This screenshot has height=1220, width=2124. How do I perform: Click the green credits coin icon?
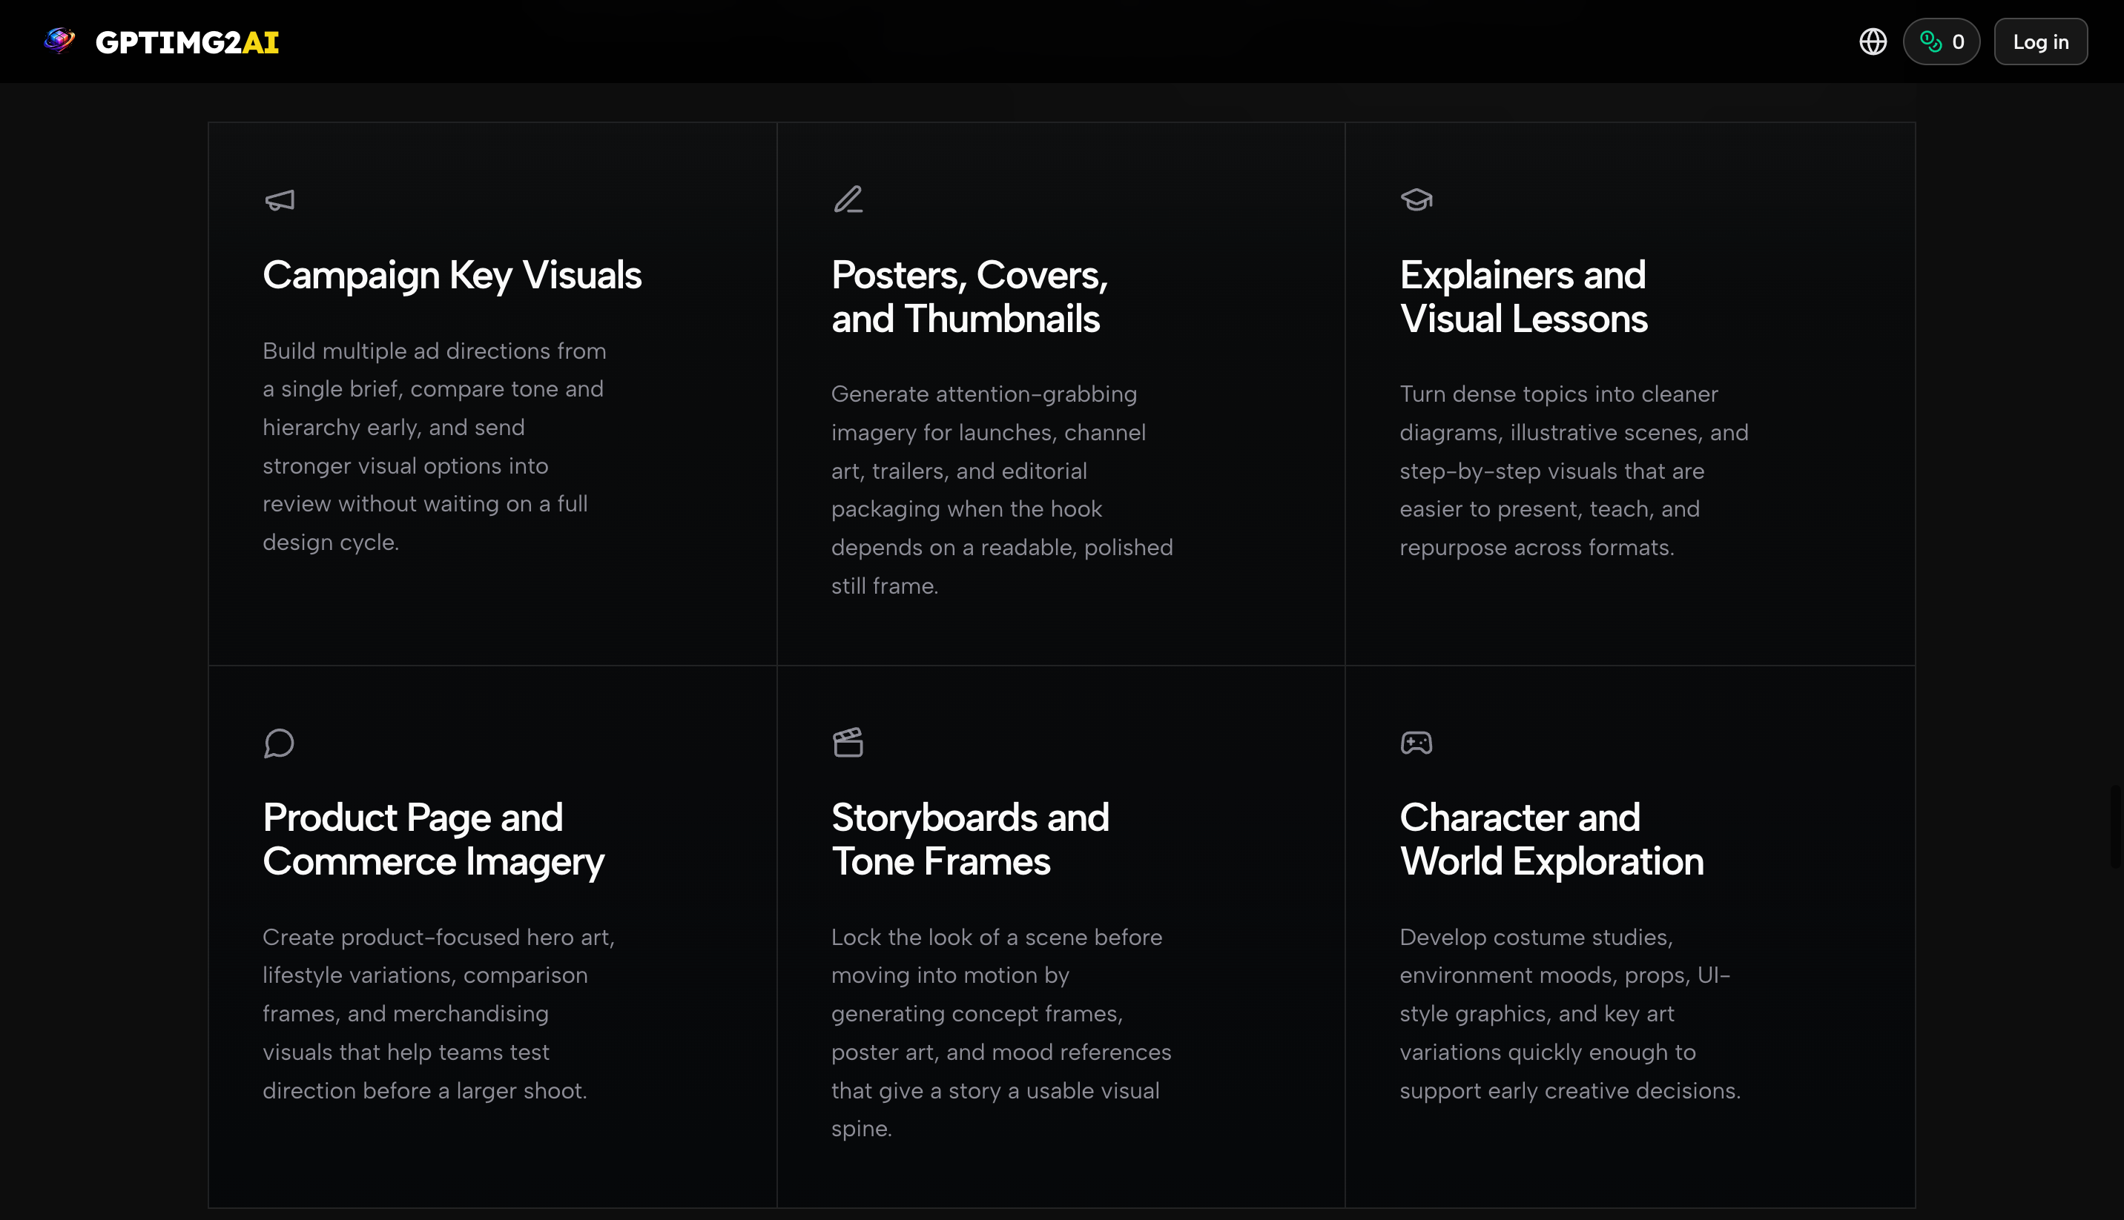(1930, 41)
